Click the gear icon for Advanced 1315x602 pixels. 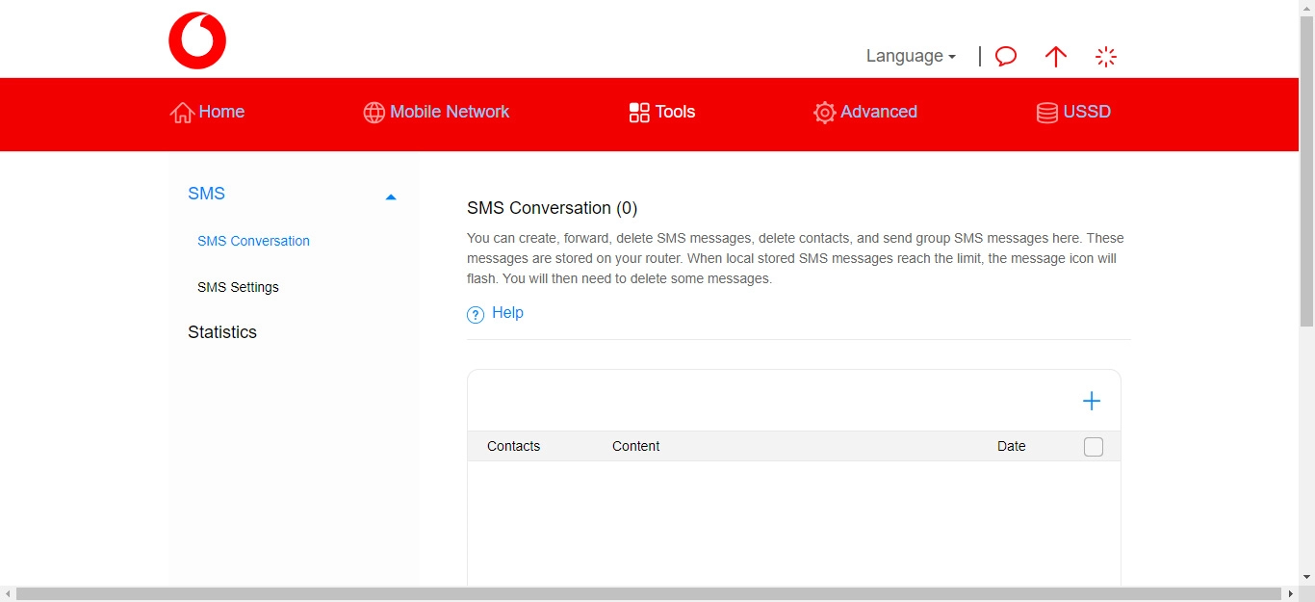[824, 113]
